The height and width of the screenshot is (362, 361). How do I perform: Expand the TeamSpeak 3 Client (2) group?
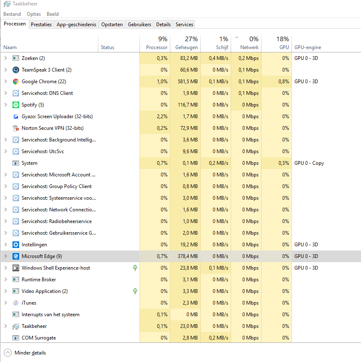pyautogui.click(x=6, y=70)
